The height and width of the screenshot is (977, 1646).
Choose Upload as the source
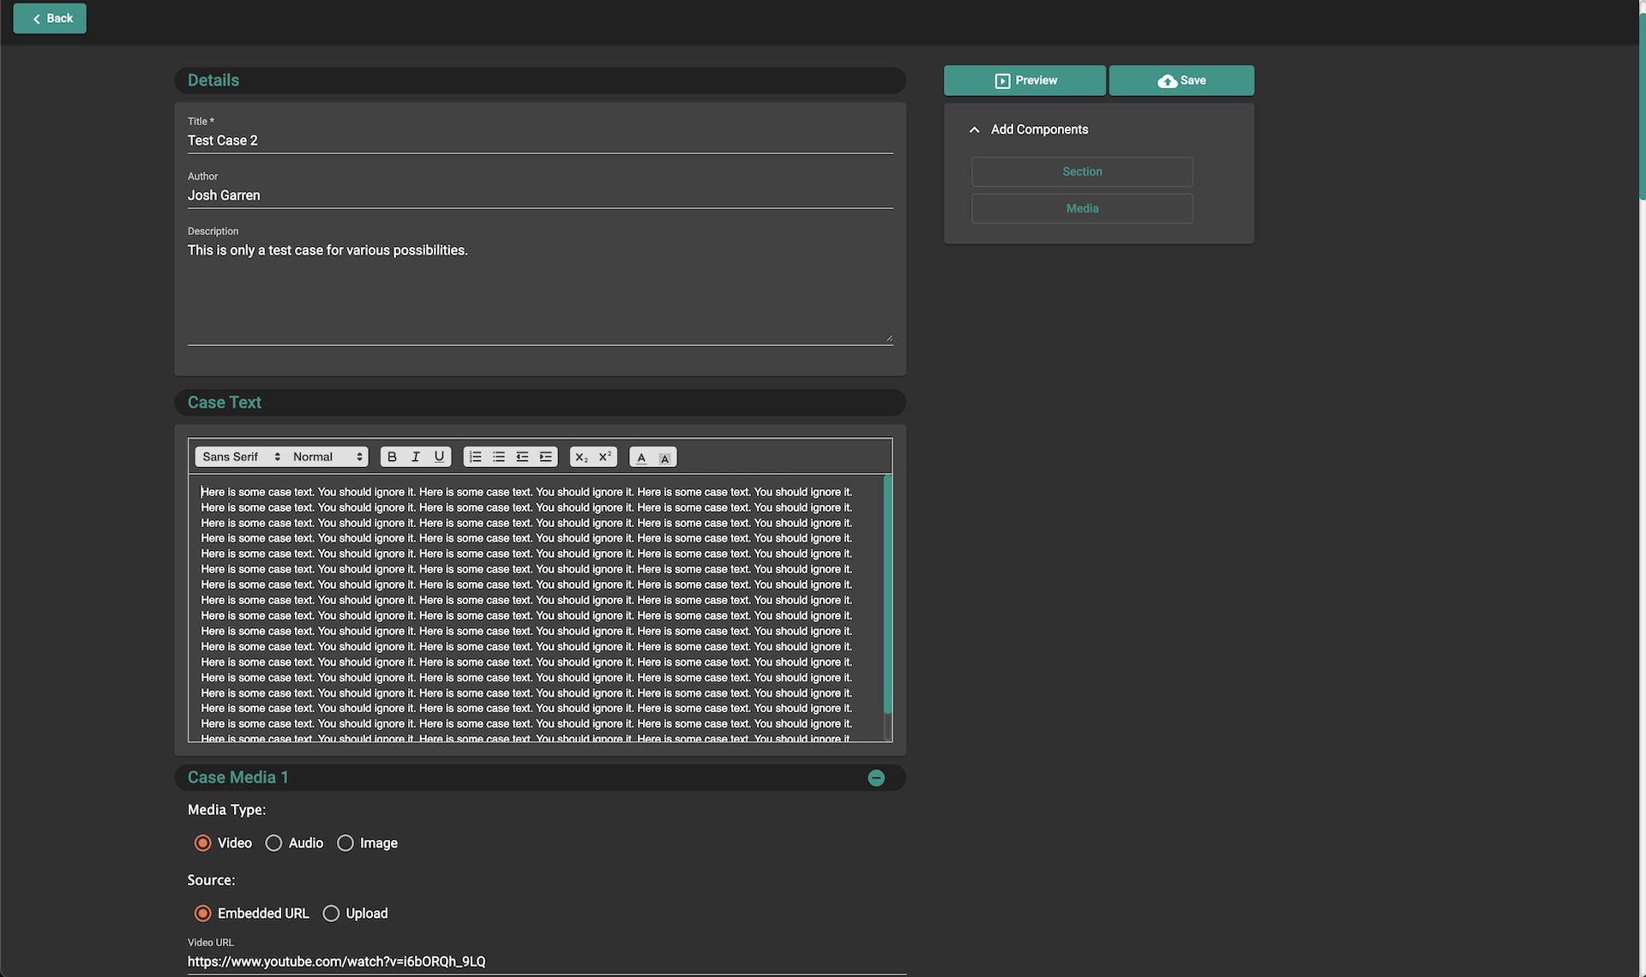pos(331,914)
